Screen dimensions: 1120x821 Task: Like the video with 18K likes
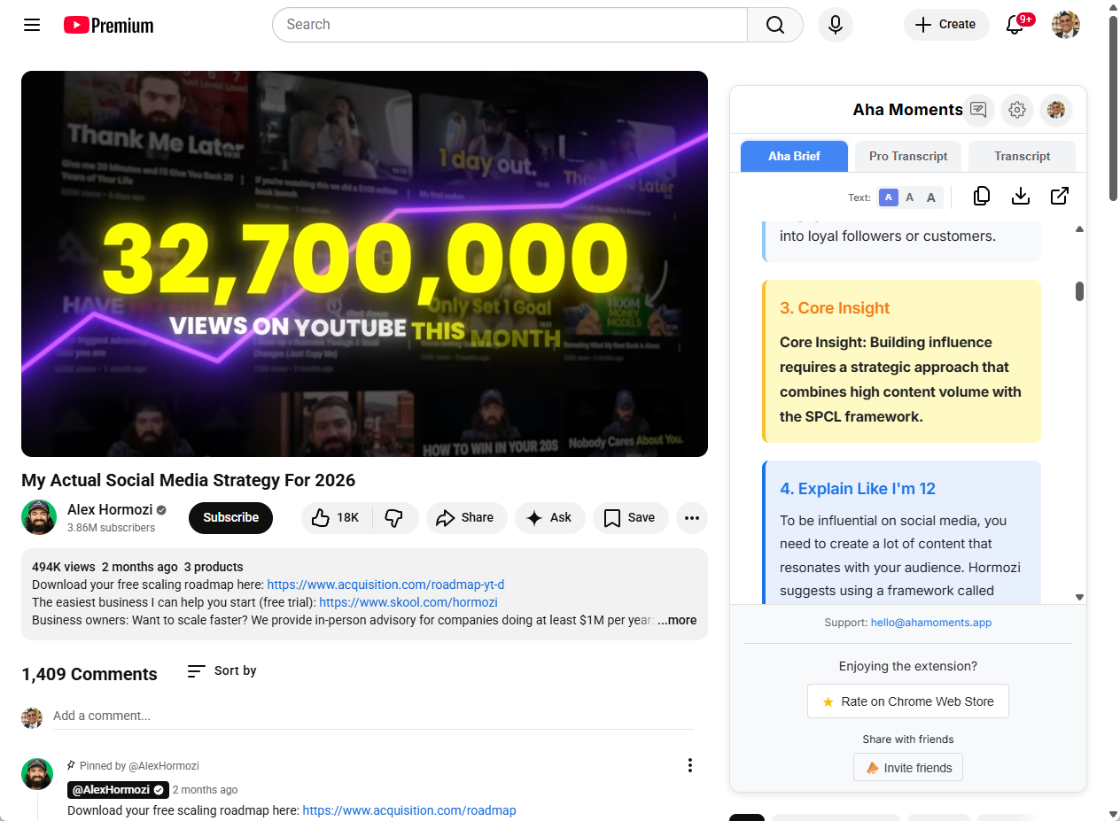tap(337, 518)
